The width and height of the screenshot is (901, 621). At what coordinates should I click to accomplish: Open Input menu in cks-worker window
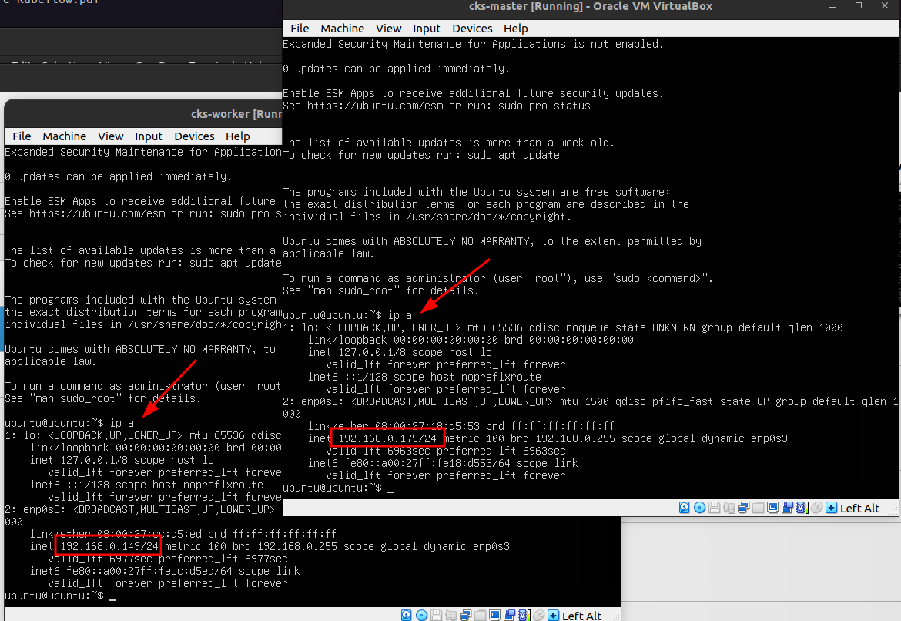point(149,136)
